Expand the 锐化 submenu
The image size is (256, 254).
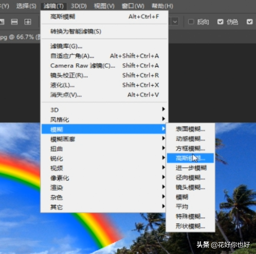104,158
